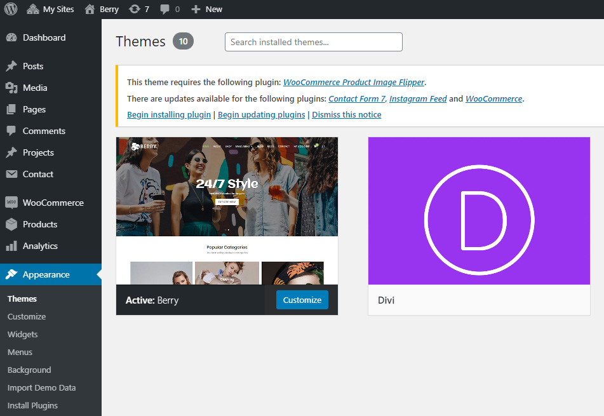
Task: Click the Appearance paintbrush icon
Action: click(11, 274)
